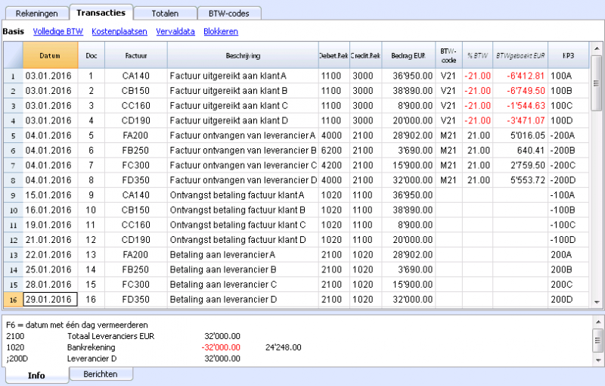Click the BTW amount -1'544.63
This screenshot has height=386, width=605.
coord(520,106)
